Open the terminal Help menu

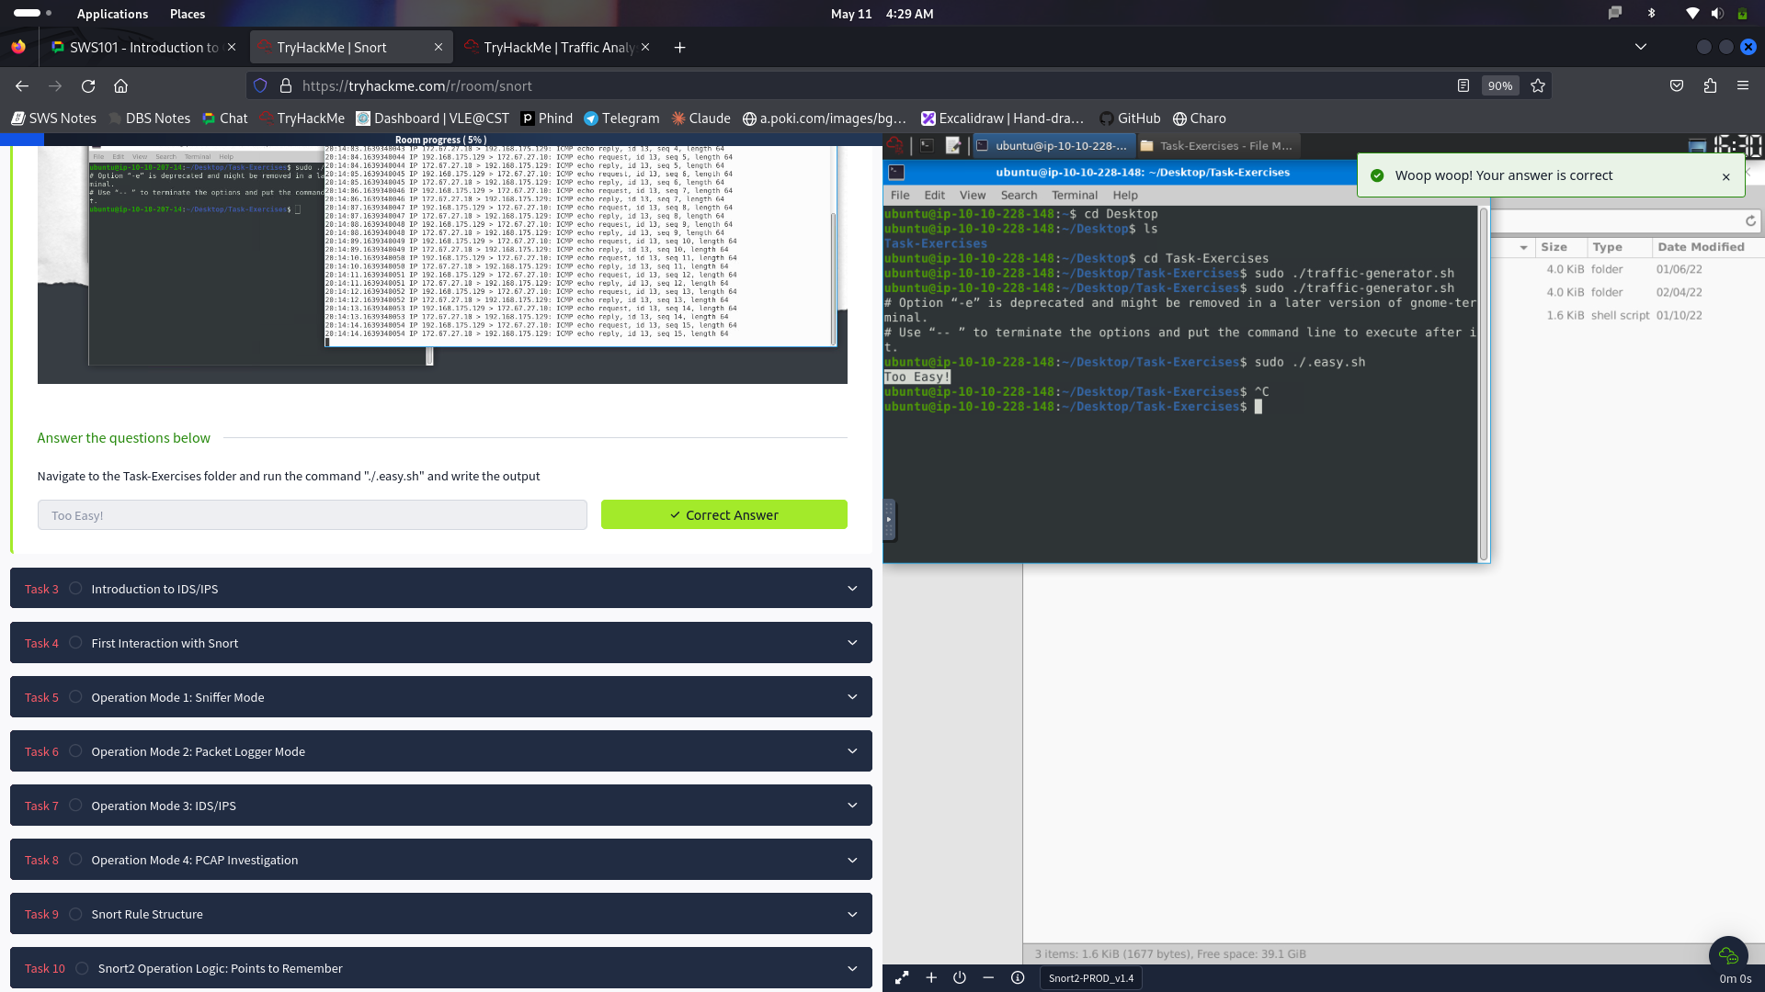pos(1125,195)
